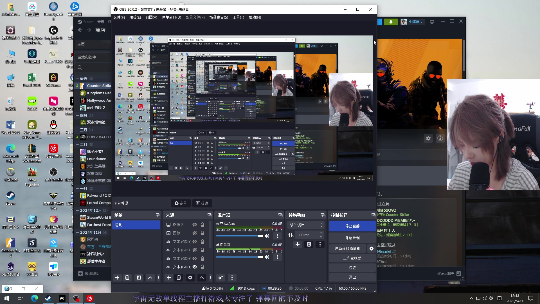Open transition three-dot properties menu
This screenshot has height=304, width=540.
(x=320, y=244)
